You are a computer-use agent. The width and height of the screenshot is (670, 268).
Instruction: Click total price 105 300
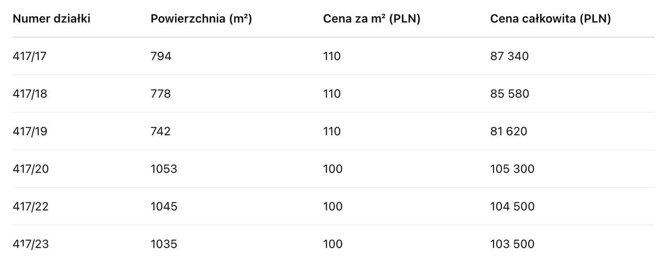tap(512, 169)
